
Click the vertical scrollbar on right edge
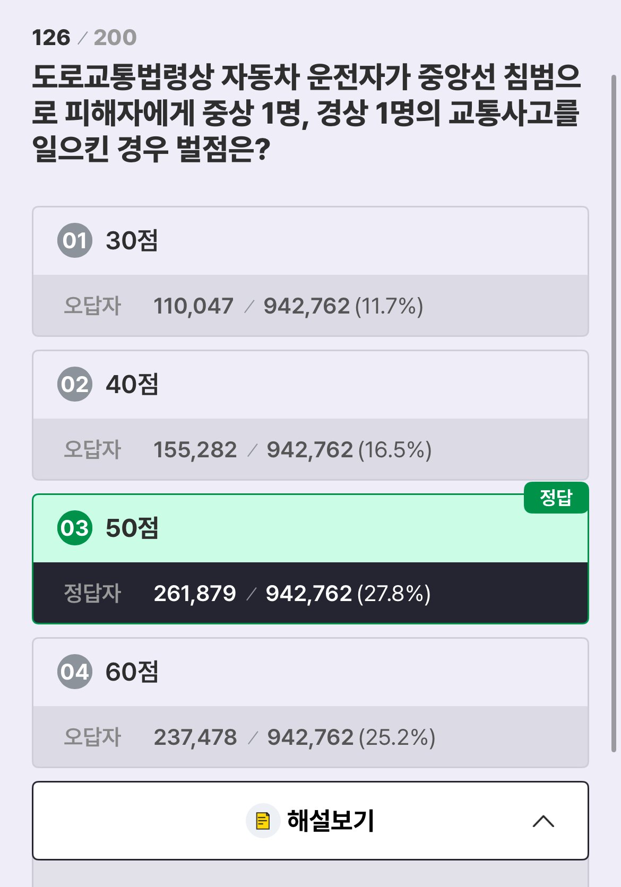pos(614,414)
